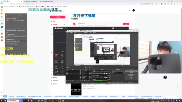Toggle lock on 图像 source
Image resolution: width=182 pixels, height=102 pixels.
point(91,75)
